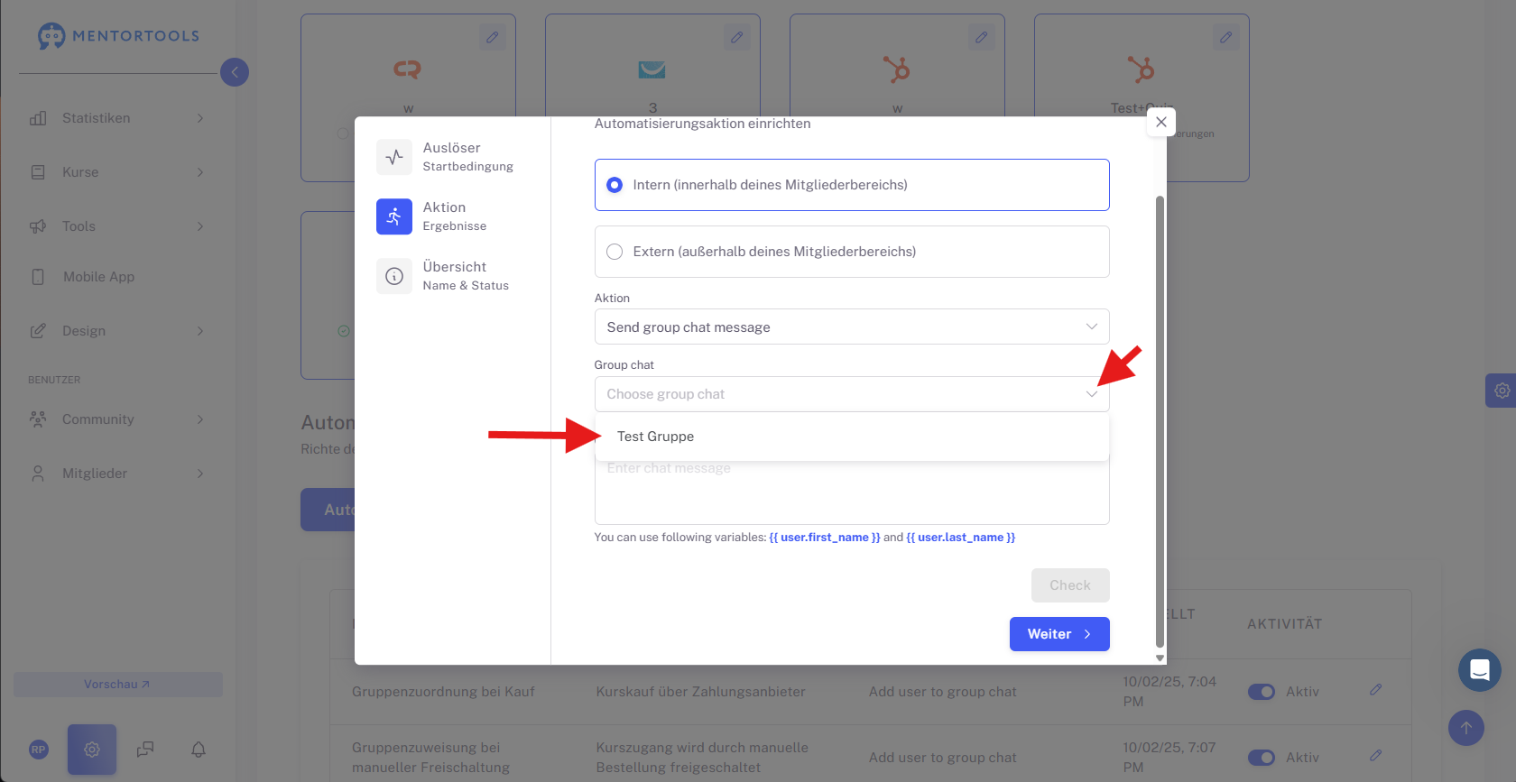Image resolution: width=1516 pixels, height=782 pixels.
Task: Click the 10/02/25, 7:07 PM date cell
Action: [1169, 758]
